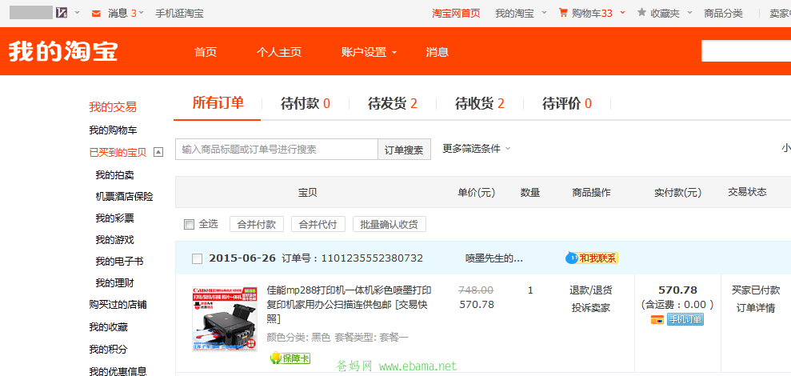Open the 佳能mp288打印机 product title link
The width and height of the screenshot is (791, 376).
tap(349, 304)
